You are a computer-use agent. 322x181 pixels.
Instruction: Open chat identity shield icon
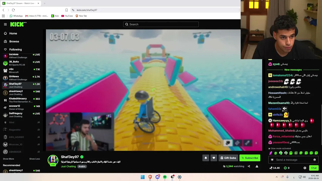(272, 160)
